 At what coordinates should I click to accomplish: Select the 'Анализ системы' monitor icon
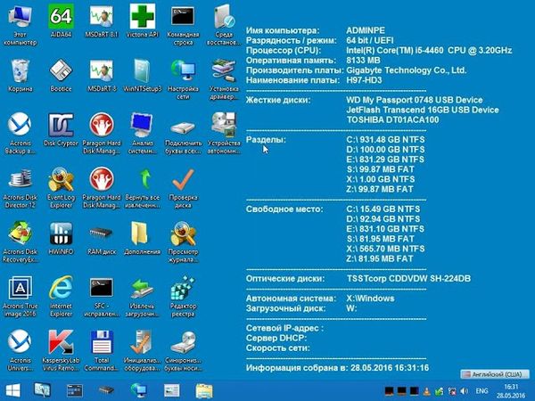pos(143,133)
